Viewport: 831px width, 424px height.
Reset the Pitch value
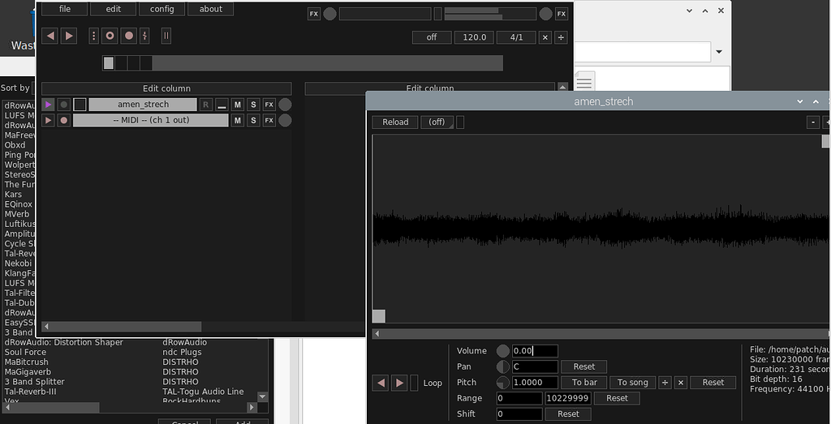pyautogui.click(x=713, y=383)
